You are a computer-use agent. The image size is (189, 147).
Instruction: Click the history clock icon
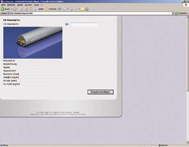click(60, 9)
